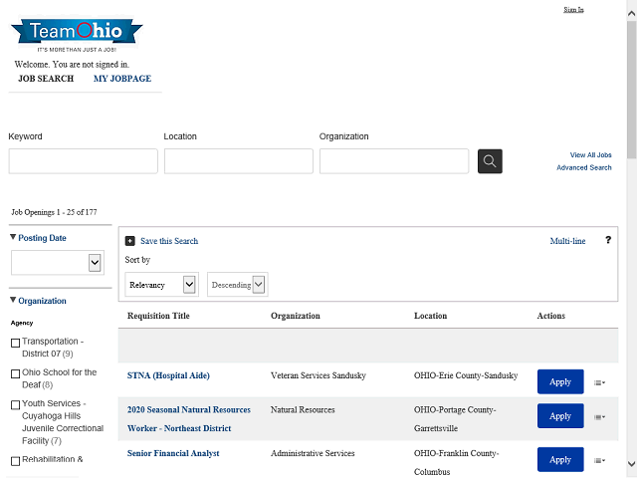Apply to the Senior Financial Analyst job

pyautogui.click(x=560, y=459)
